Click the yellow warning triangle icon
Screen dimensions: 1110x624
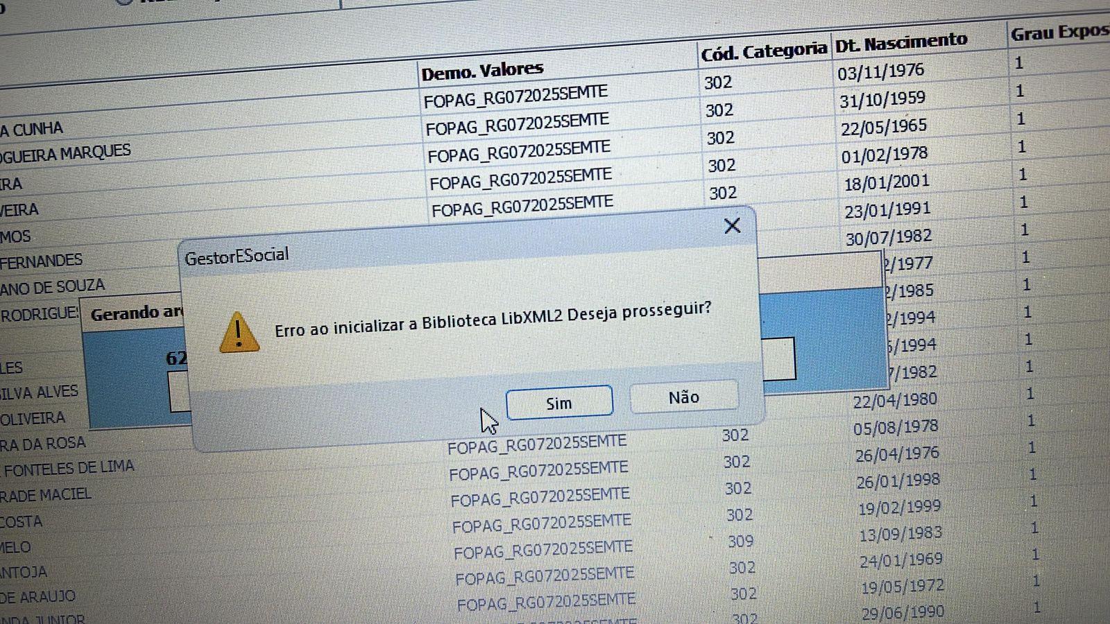[x=239, y=332]
